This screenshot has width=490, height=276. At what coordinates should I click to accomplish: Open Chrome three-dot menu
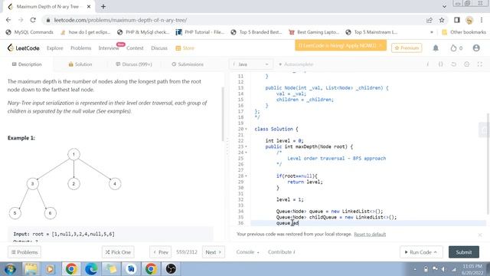point(482,20)
